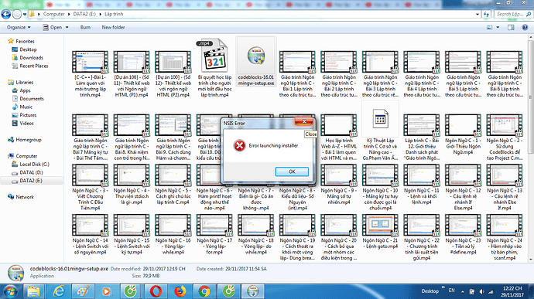534x299 pixels.
Task: Click the Windows Start button
Action: (10, 291)
